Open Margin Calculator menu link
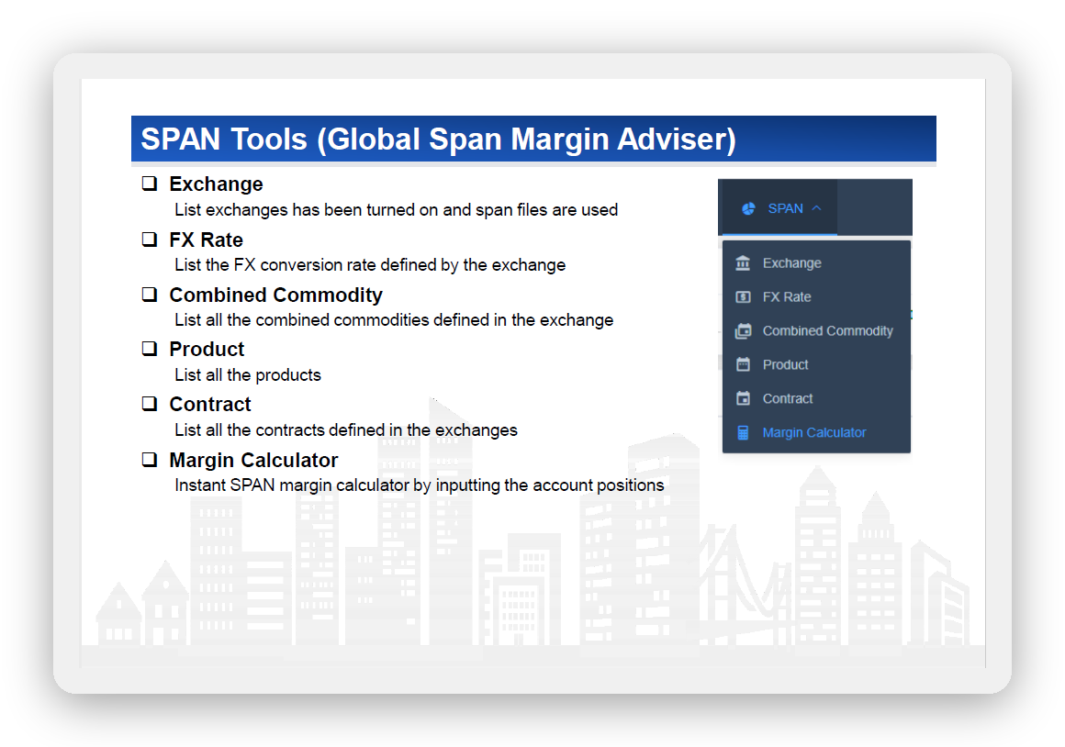The height and width of the screenshot is (747, 1065). point(816,432)
